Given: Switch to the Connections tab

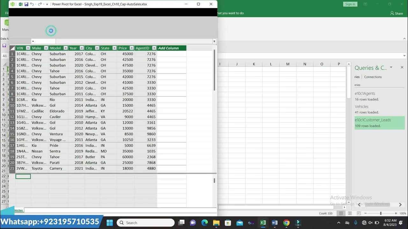Looking at the screenshot, I should pos(373,77).
